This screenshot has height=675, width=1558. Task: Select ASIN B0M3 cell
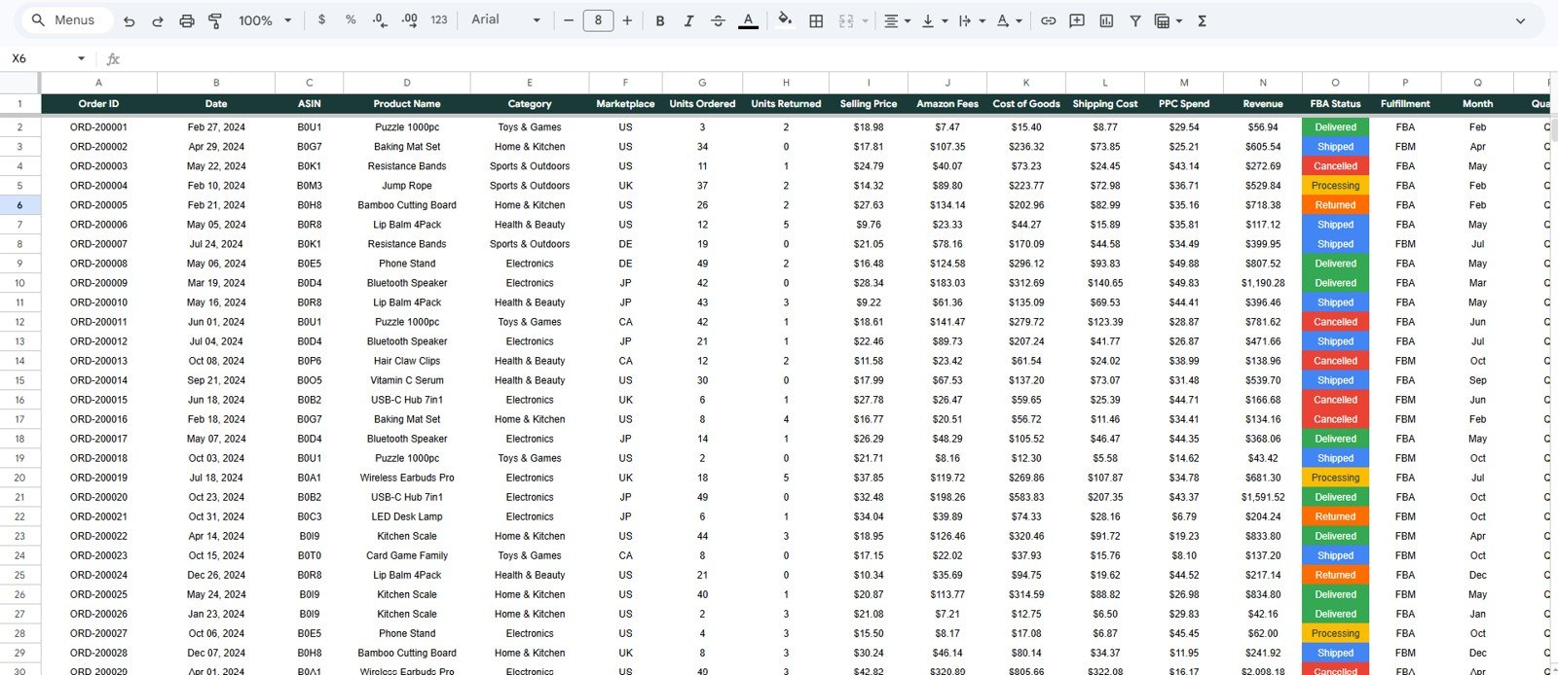point(310,186)
